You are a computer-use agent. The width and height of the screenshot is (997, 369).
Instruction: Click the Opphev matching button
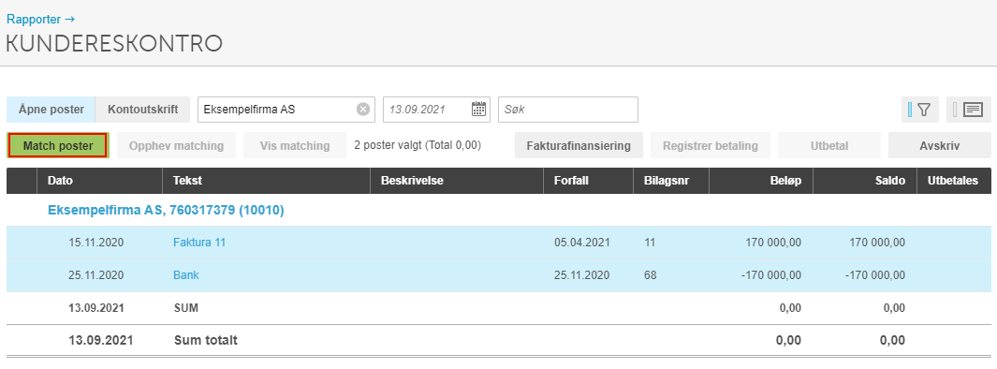coord(176,146)
